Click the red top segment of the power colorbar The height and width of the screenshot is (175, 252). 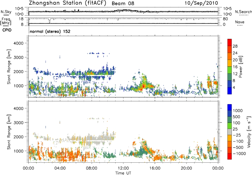[x=230, y=42]
